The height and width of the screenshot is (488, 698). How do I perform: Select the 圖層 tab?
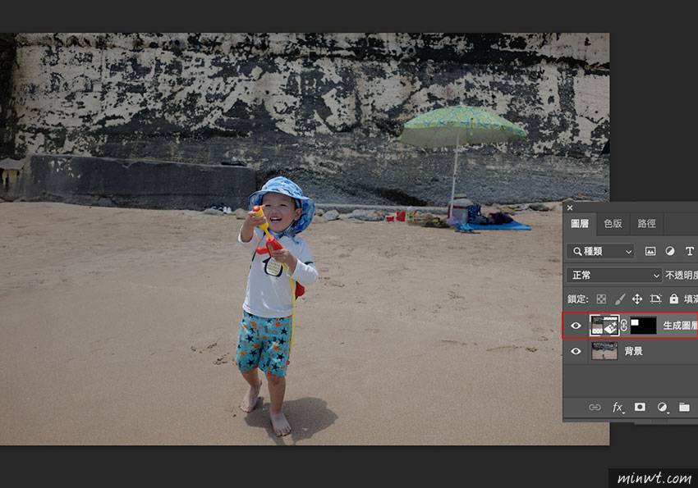pos(580,223)
